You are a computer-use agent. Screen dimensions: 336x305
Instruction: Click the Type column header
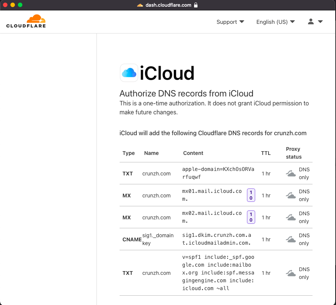(x=129, y=153)
